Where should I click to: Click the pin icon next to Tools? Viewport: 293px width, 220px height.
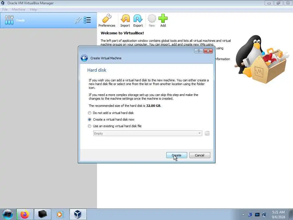point(78,20)
